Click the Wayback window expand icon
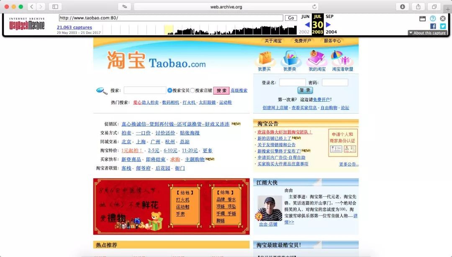452x257 pixels. (423, 19)
